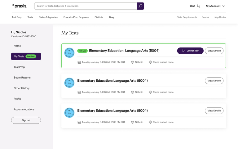Click the praxis logo
Image resolution: width=238 pixels, height=149 pixels.
(x=20, y=6)
